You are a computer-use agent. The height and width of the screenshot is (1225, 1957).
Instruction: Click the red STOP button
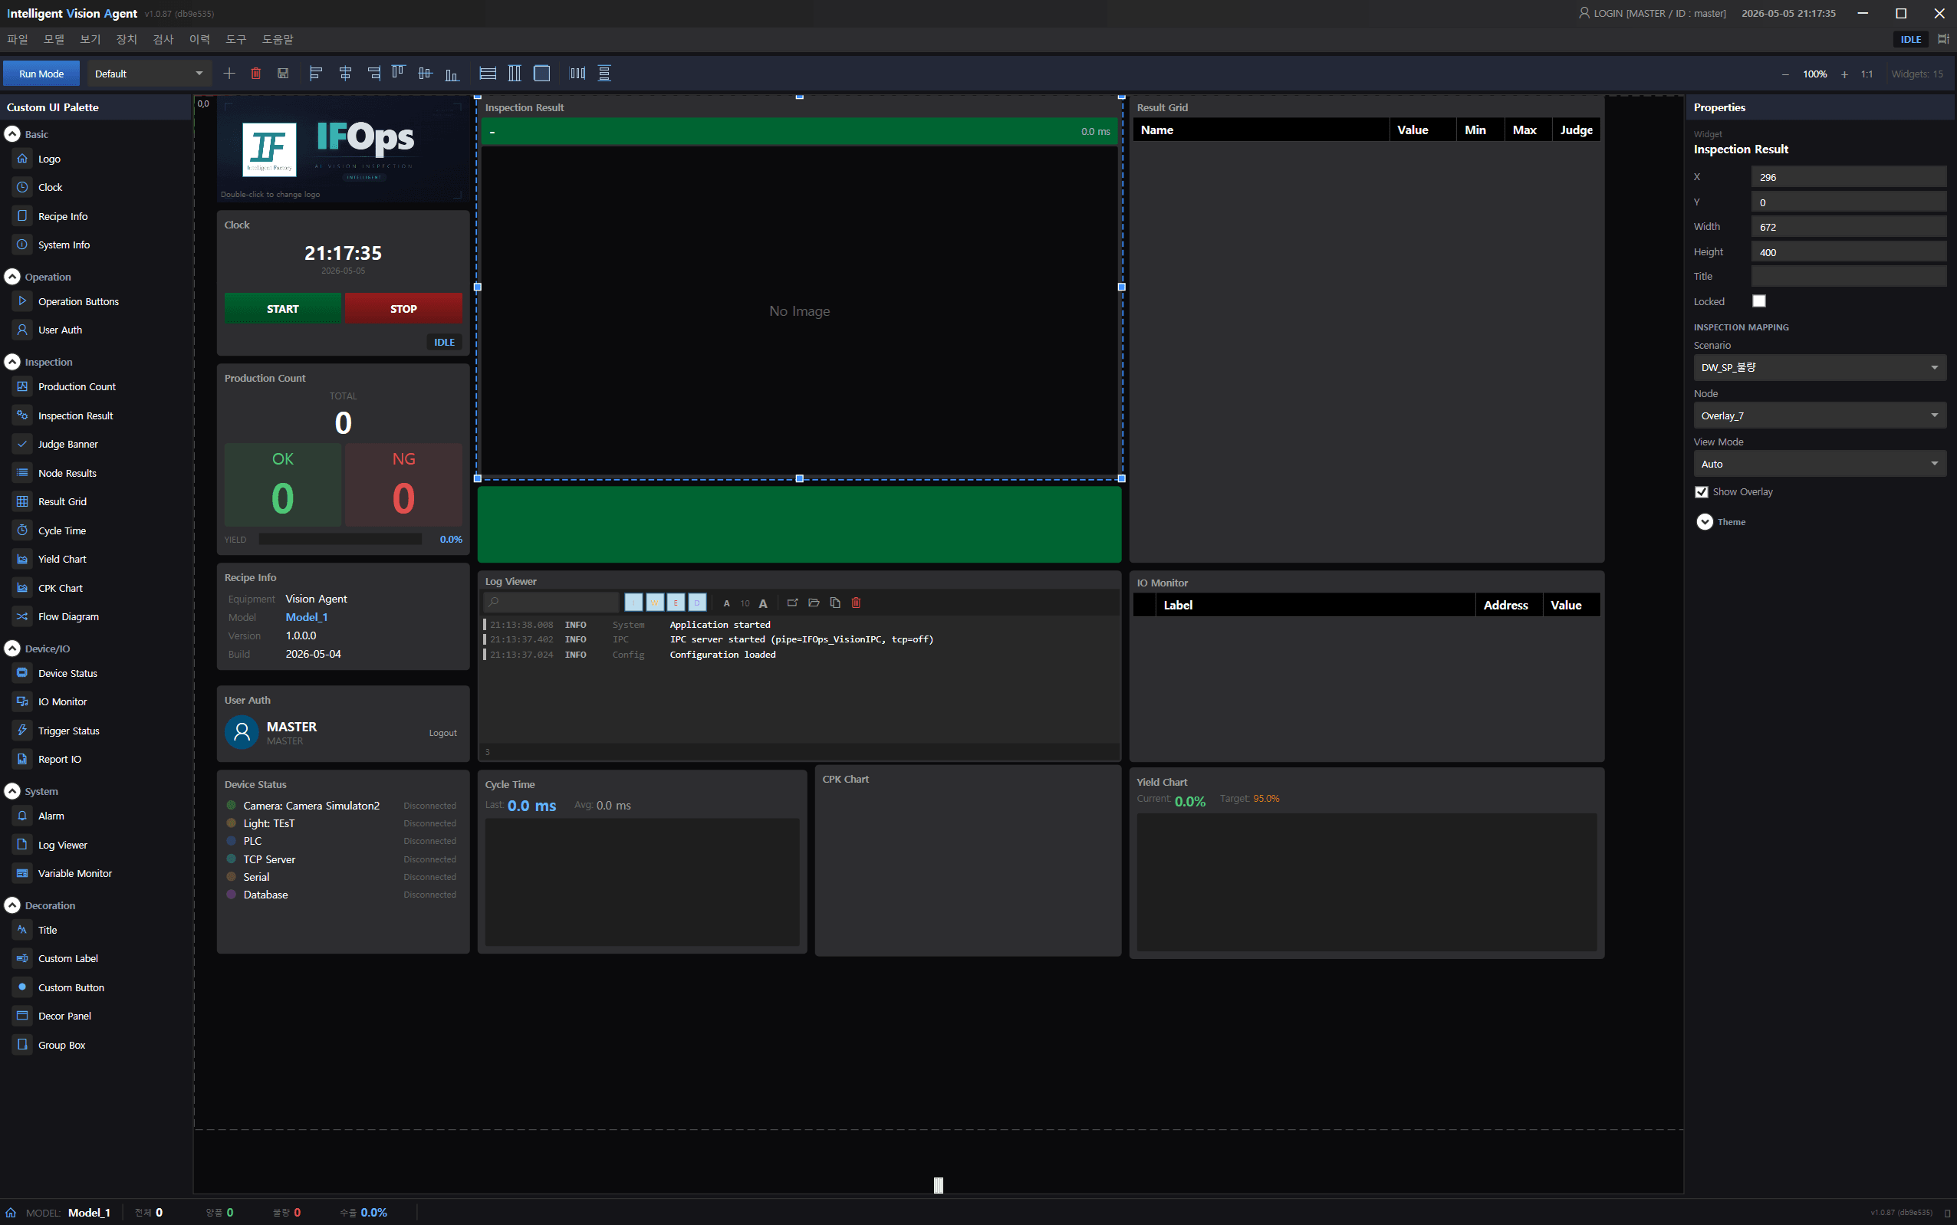coord(403,309)
